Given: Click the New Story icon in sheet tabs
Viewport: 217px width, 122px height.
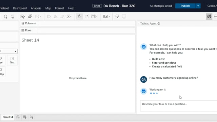Looking at the screenshot, I should click(x=32, y=117).
